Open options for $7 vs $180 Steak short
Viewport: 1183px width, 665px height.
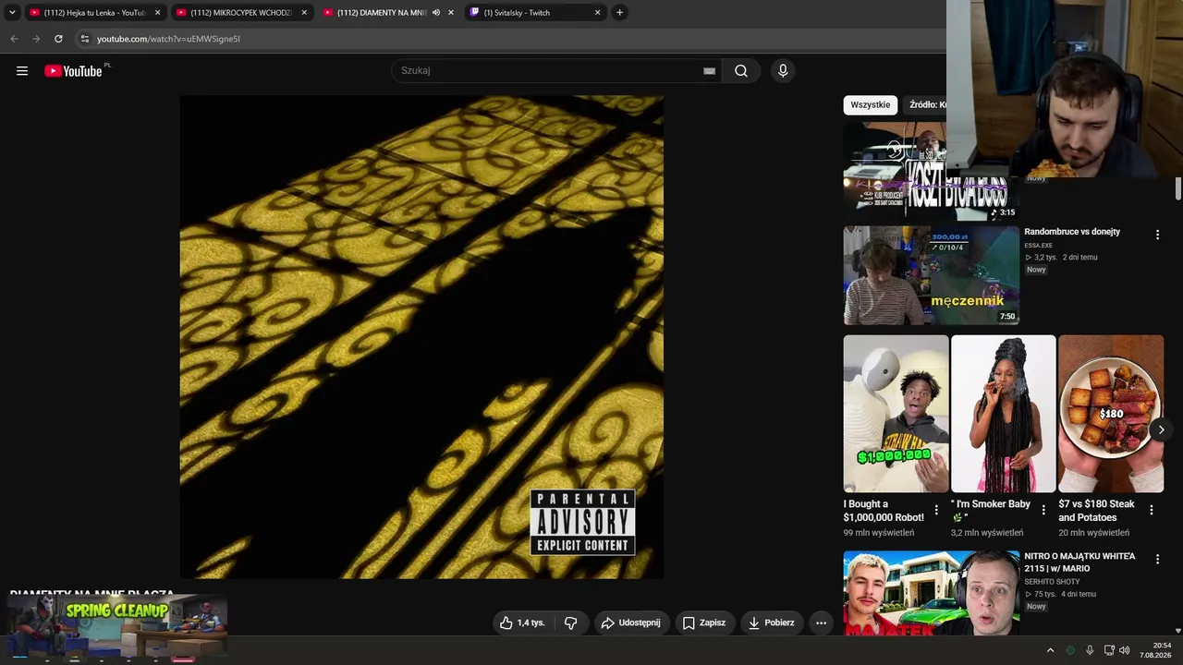pyautogui.click(x=1152, y=510)
